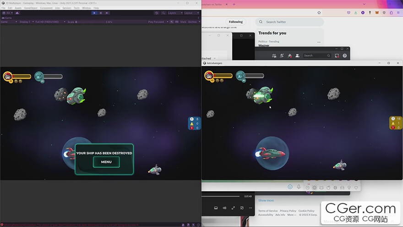
Task: Adjust the Game view Scale slider
Action: pos(90,22)
